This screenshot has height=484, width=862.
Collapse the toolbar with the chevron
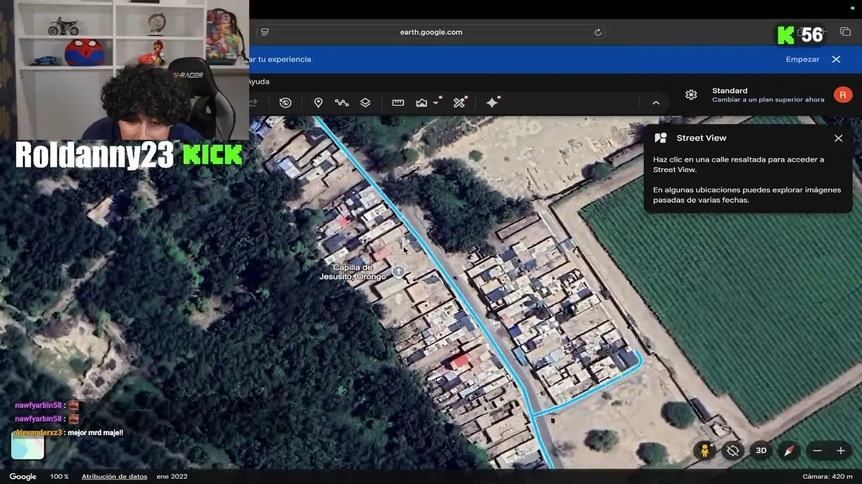656,103
